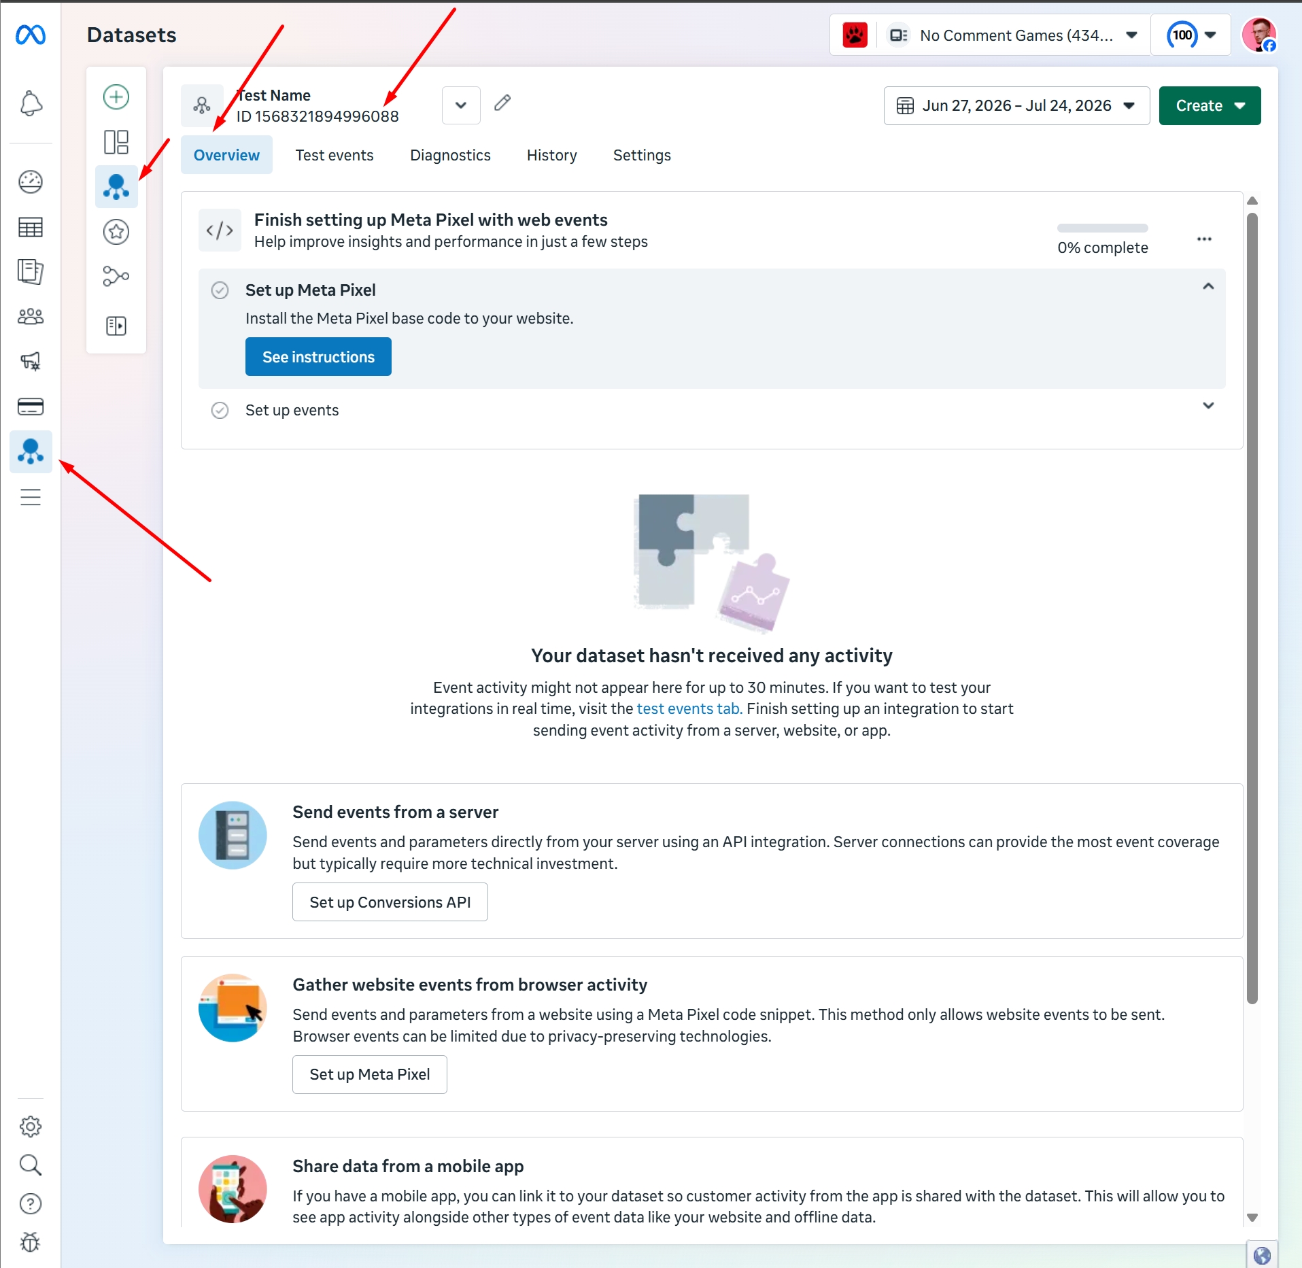Open the account overview gauge icon
Screen dimensions: 1302x1268
click(31, 182)
